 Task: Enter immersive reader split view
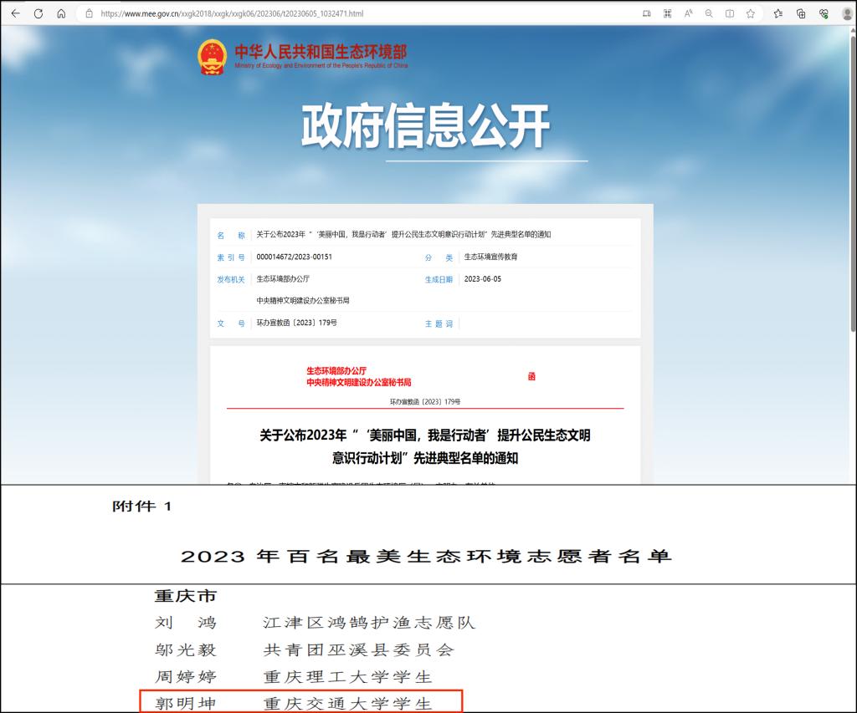coord(730,13)
